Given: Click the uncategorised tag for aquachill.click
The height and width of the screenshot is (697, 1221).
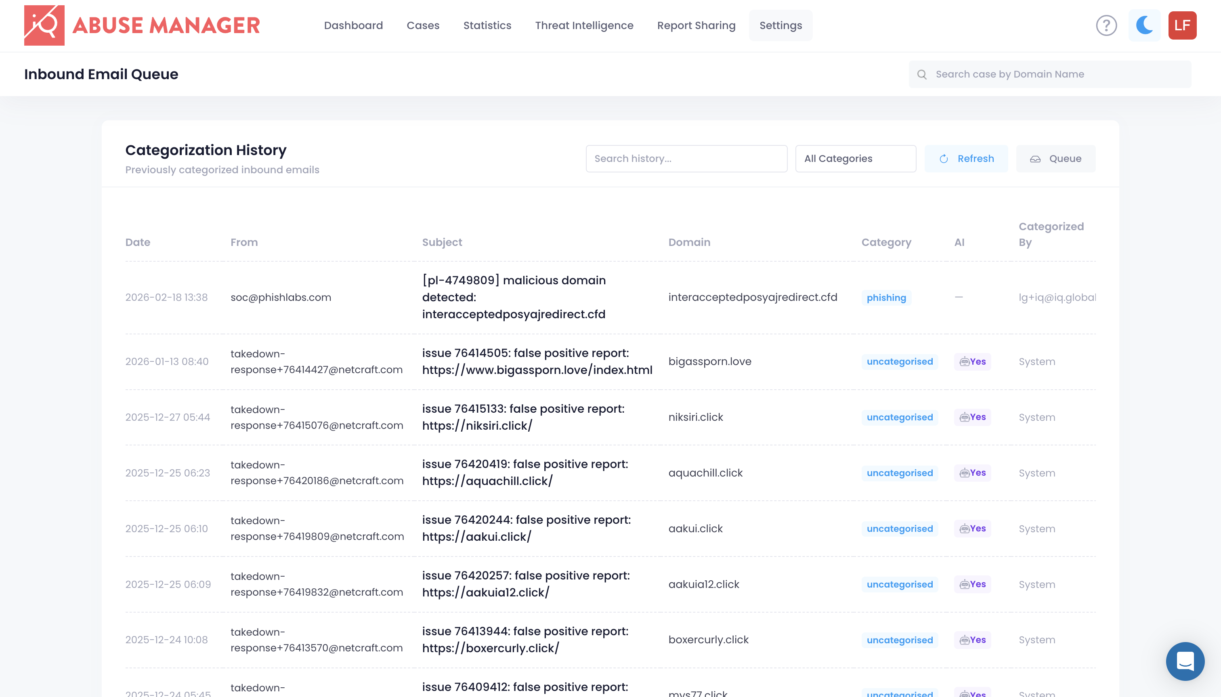Looking at the screenshot, I should pos(899,473).
